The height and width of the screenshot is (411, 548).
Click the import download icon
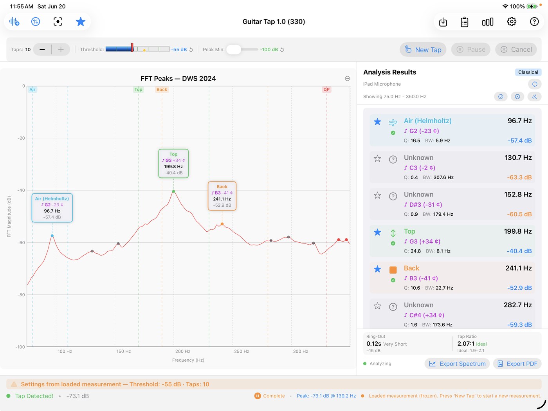443,22
